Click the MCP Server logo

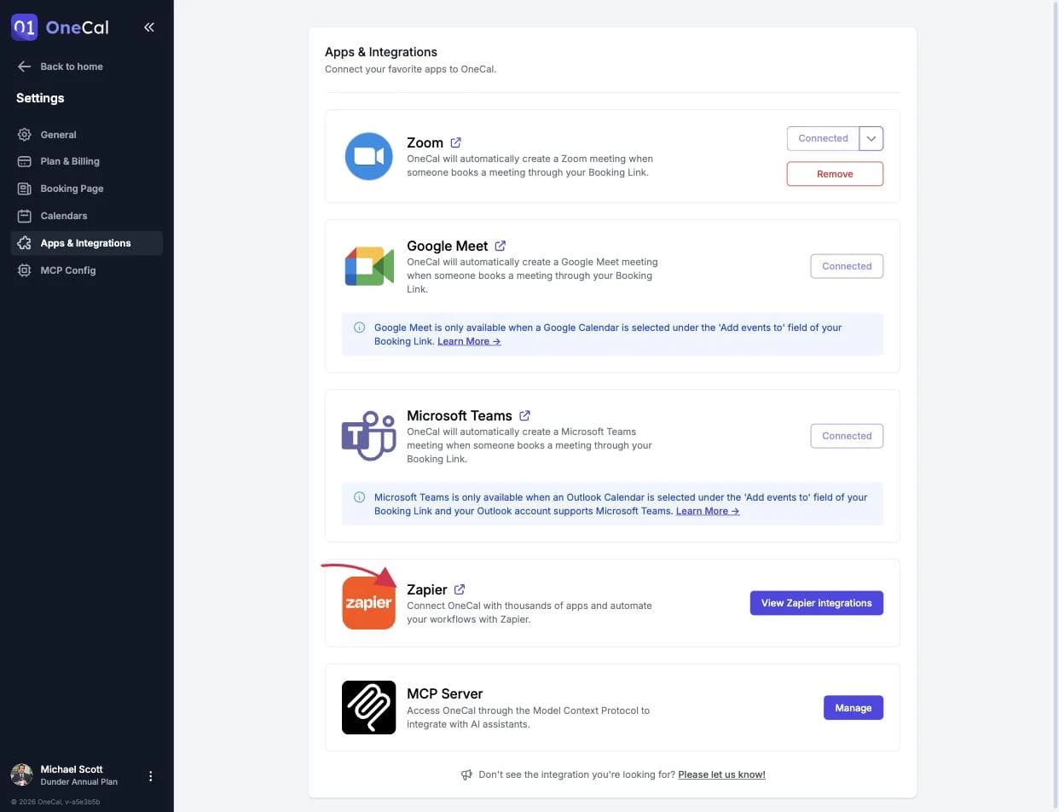click(x=368, y=707)
